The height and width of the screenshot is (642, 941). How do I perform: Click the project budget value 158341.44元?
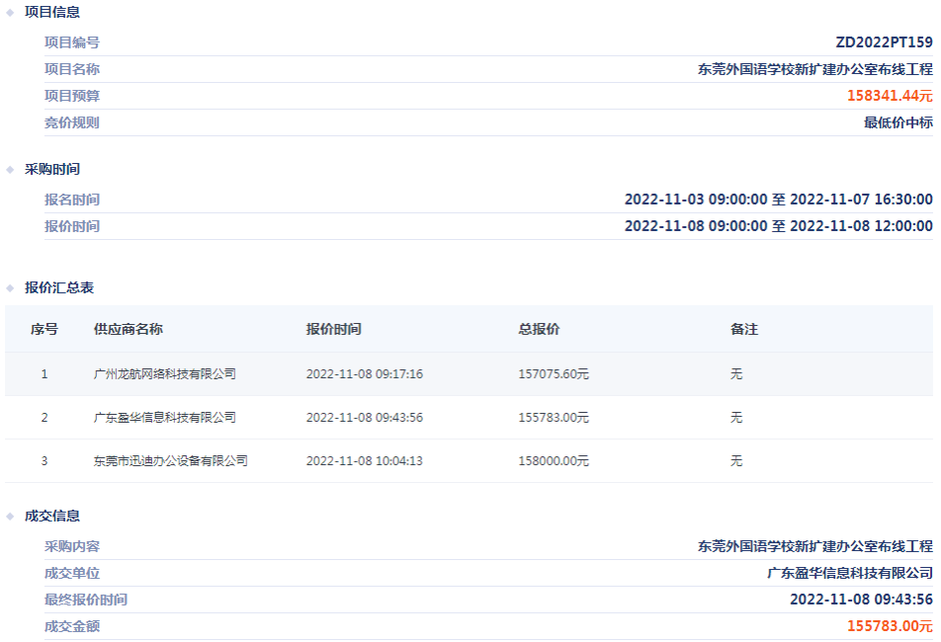coord(890,95)
